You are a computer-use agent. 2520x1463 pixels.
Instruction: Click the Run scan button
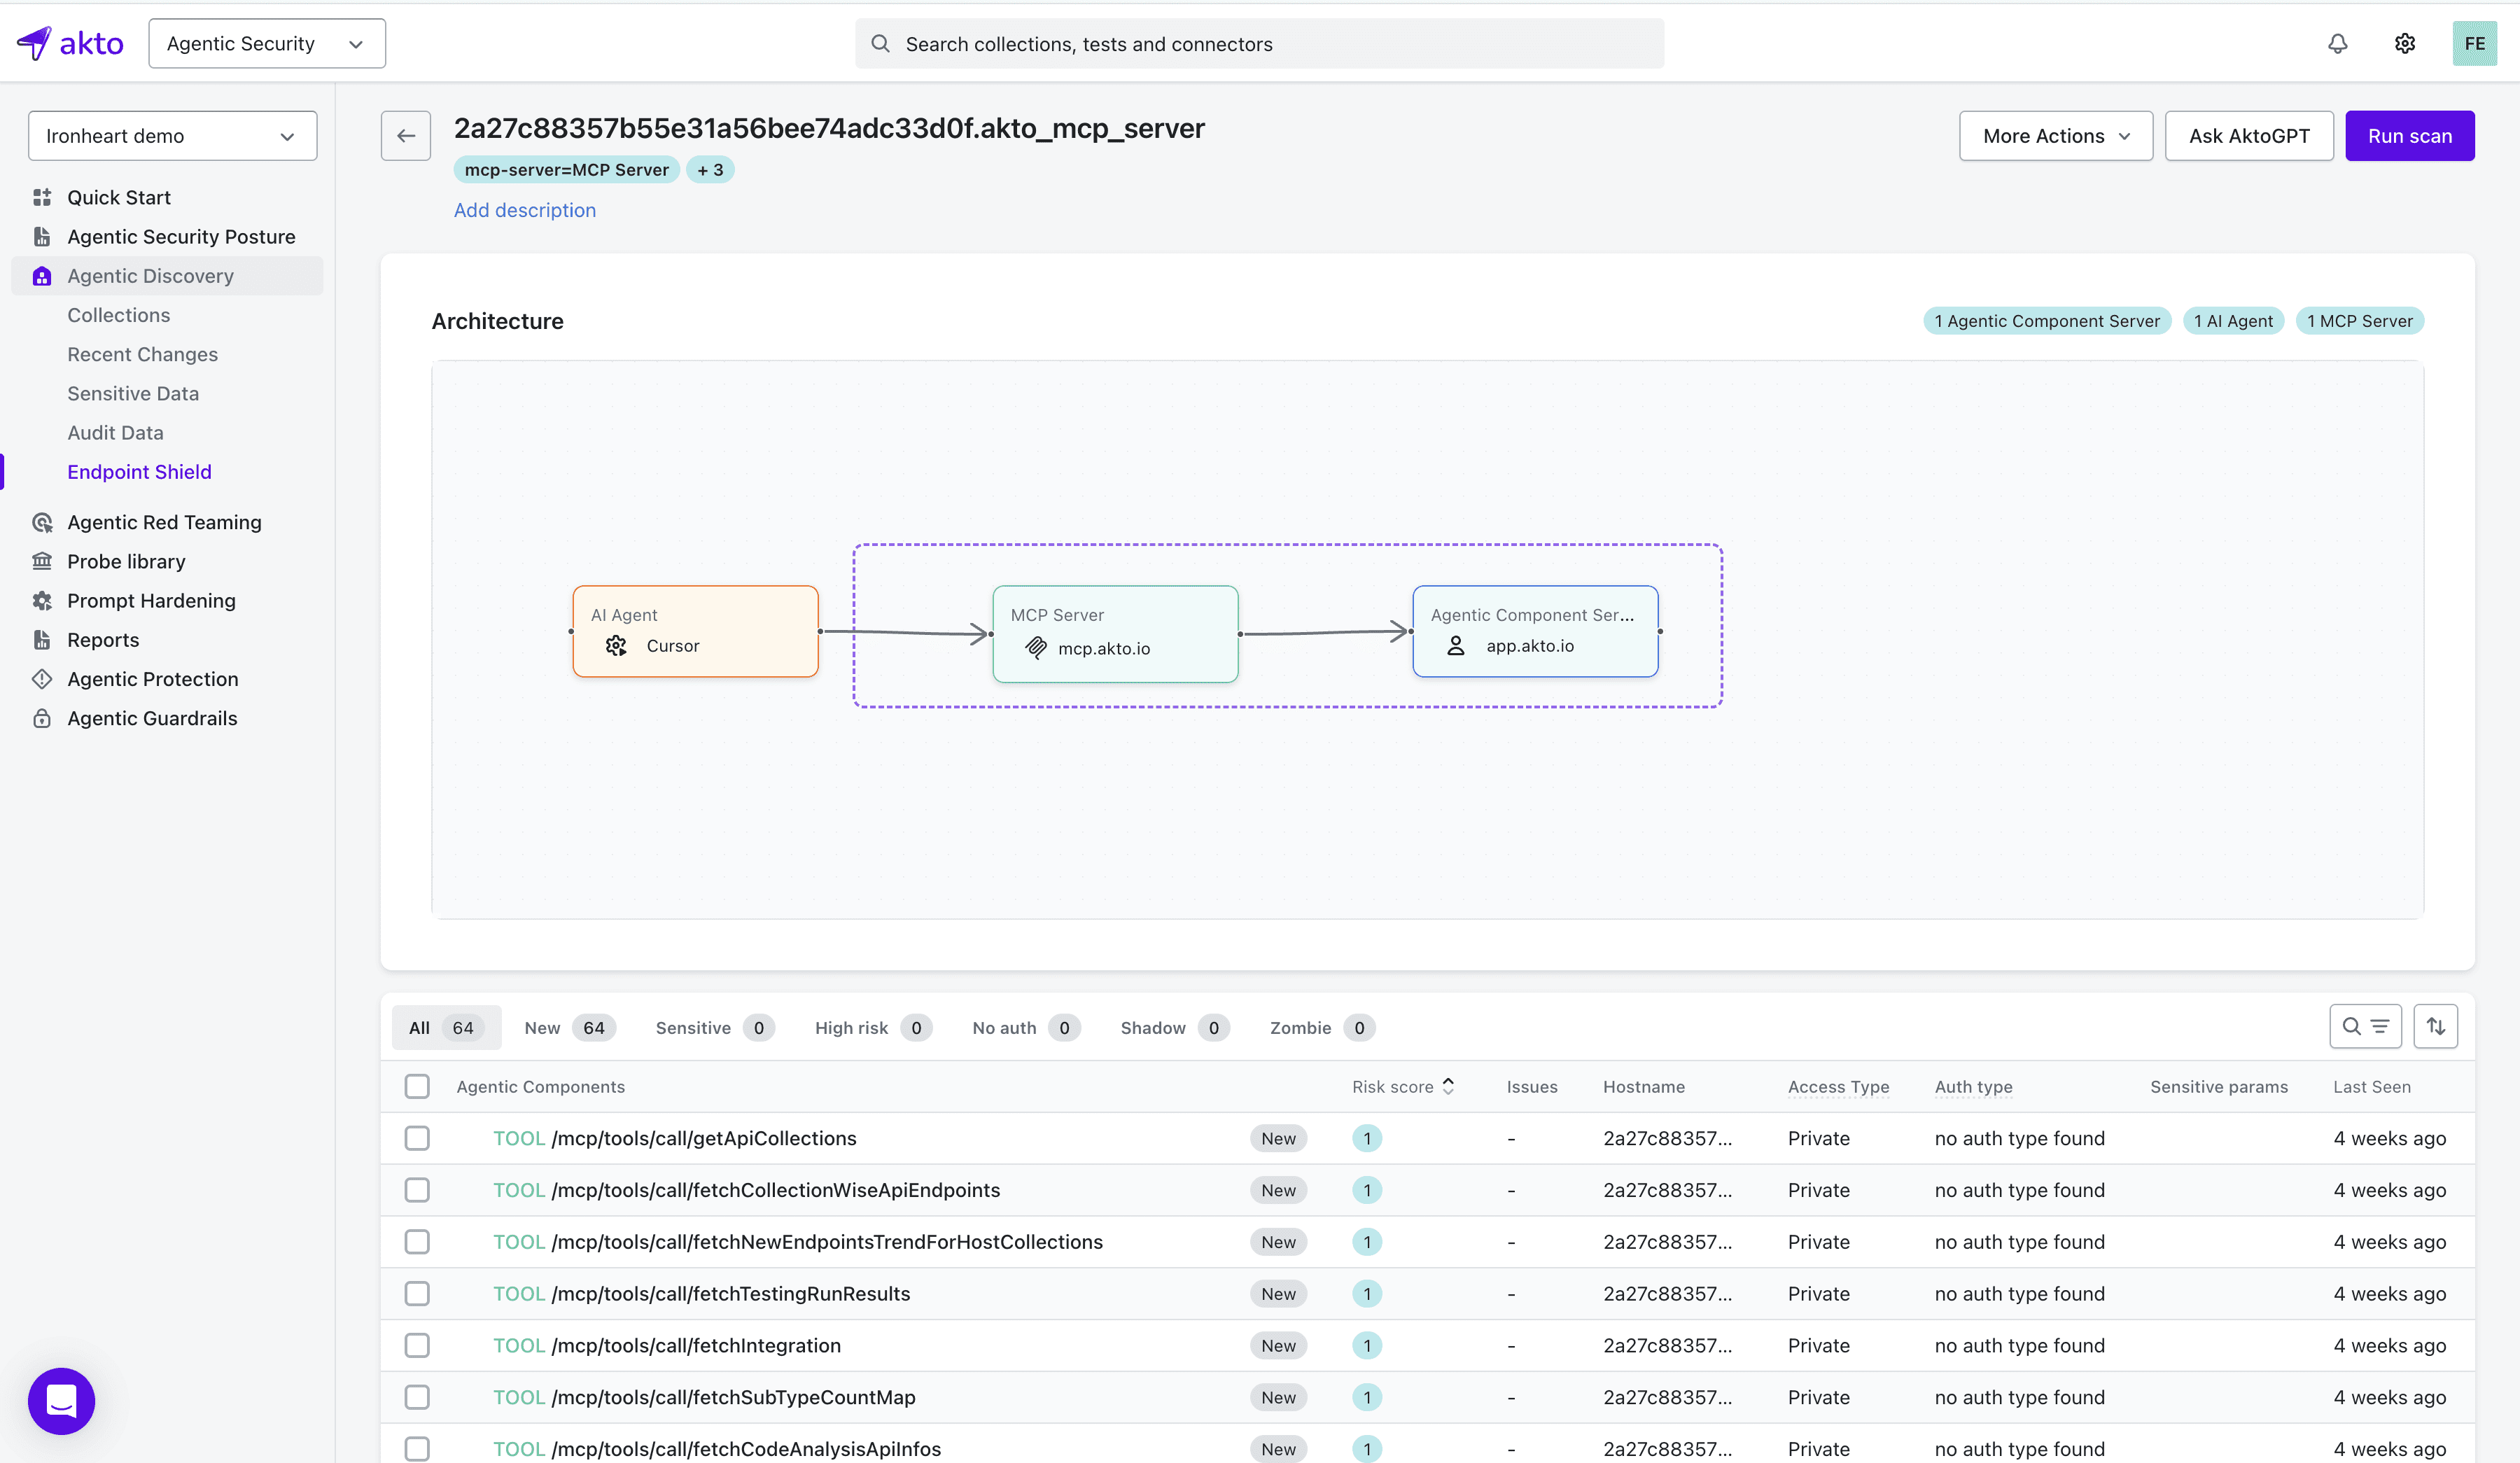coord(2409,135)
